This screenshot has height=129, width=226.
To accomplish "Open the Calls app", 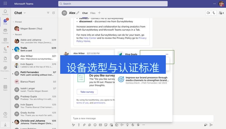I will (5, 50).
